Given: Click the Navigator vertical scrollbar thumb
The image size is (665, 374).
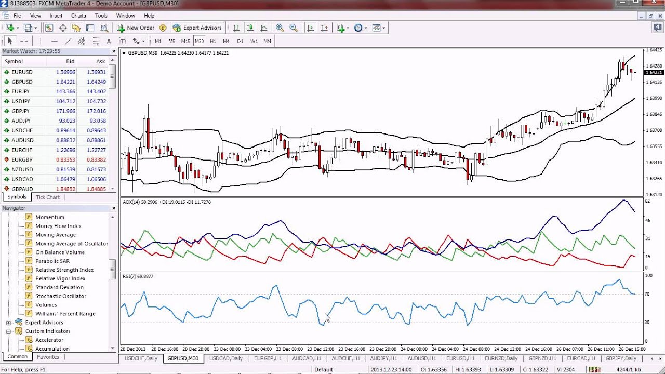Looking at the screenshot, I should click(112, 270).
